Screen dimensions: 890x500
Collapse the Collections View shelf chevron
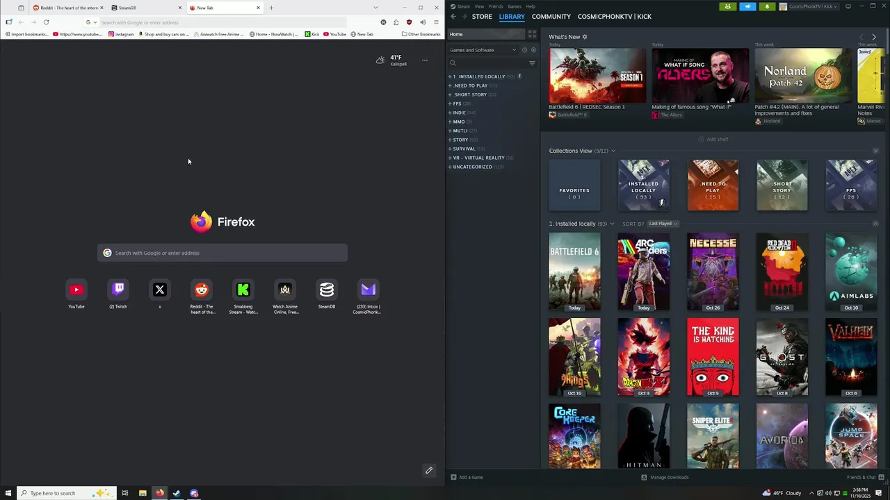(875, 151)
